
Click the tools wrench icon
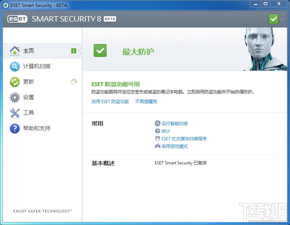click(x=15, y=113)
